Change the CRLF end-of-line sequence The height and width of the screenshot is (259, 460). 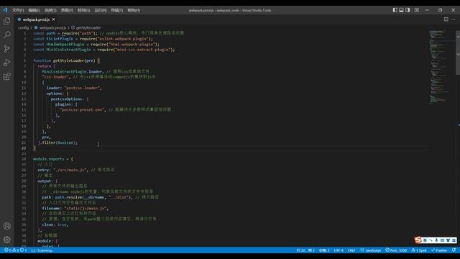[351, 250]
